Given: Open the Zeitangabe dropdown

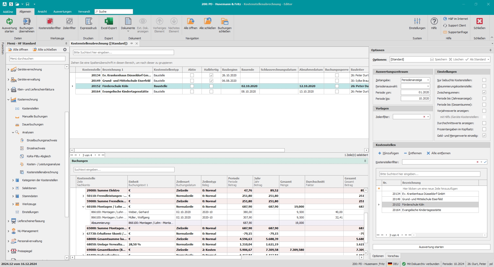Looking at the screenshot, I should (428, 80).
